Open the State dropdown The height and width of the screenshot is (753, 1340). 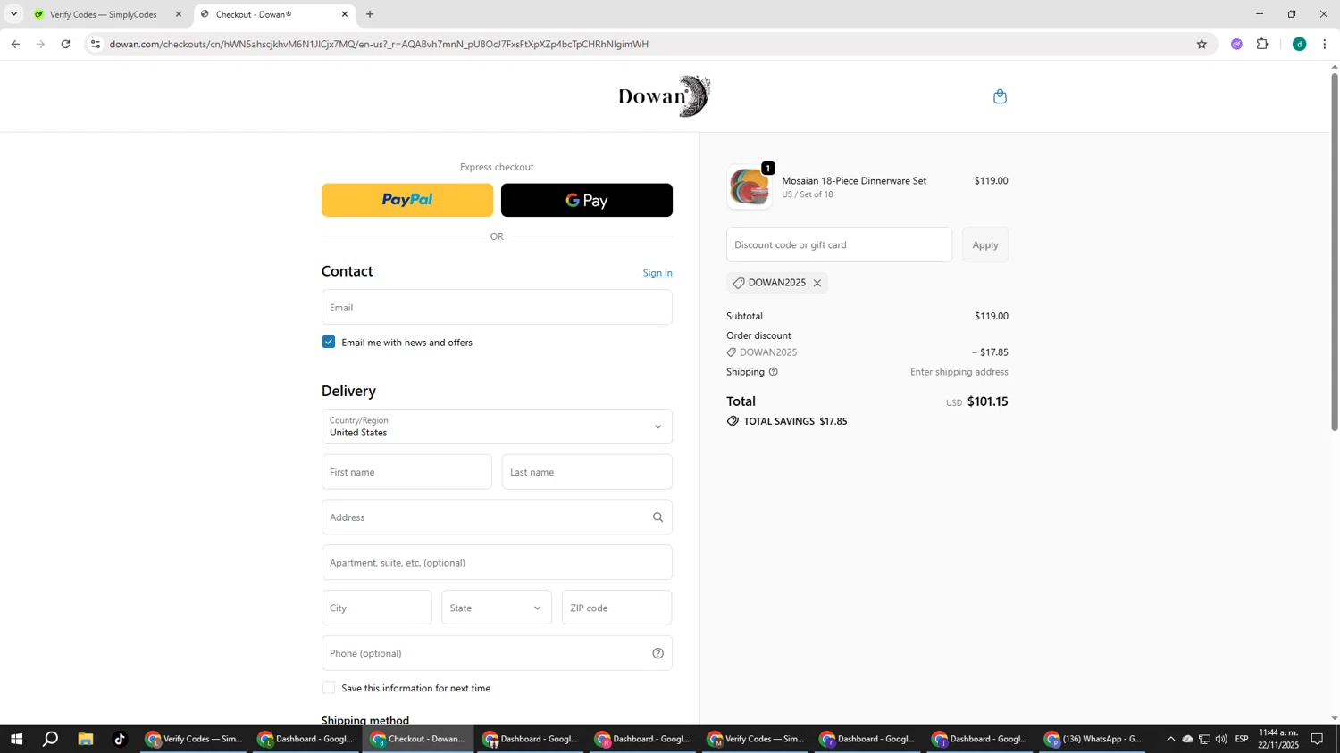coord(497,608)
